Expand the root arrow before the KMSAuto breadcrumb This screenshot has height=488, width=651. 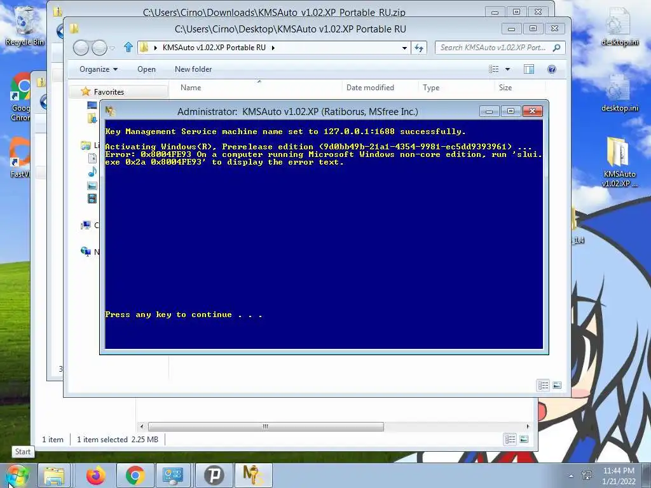(x=155, y=48)
